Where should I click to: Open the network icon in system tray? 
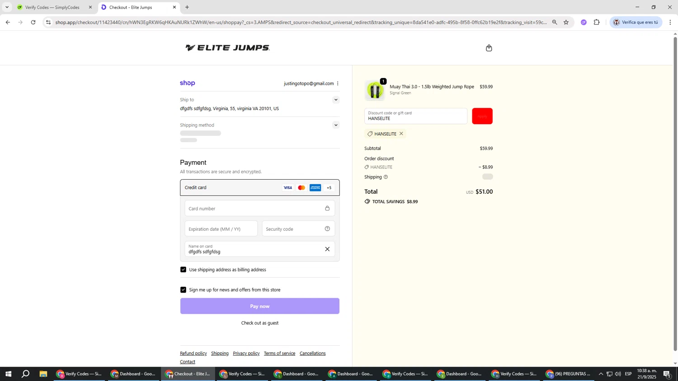609,374
